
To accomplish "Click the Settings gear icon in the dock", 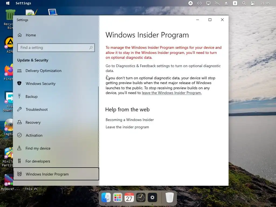I will point(153,198).
